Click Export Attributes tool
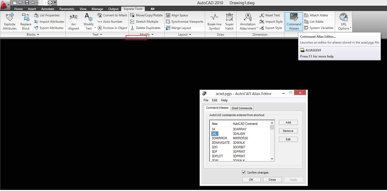The height and width of the screenshot is (191, 387). pos(49,28)
